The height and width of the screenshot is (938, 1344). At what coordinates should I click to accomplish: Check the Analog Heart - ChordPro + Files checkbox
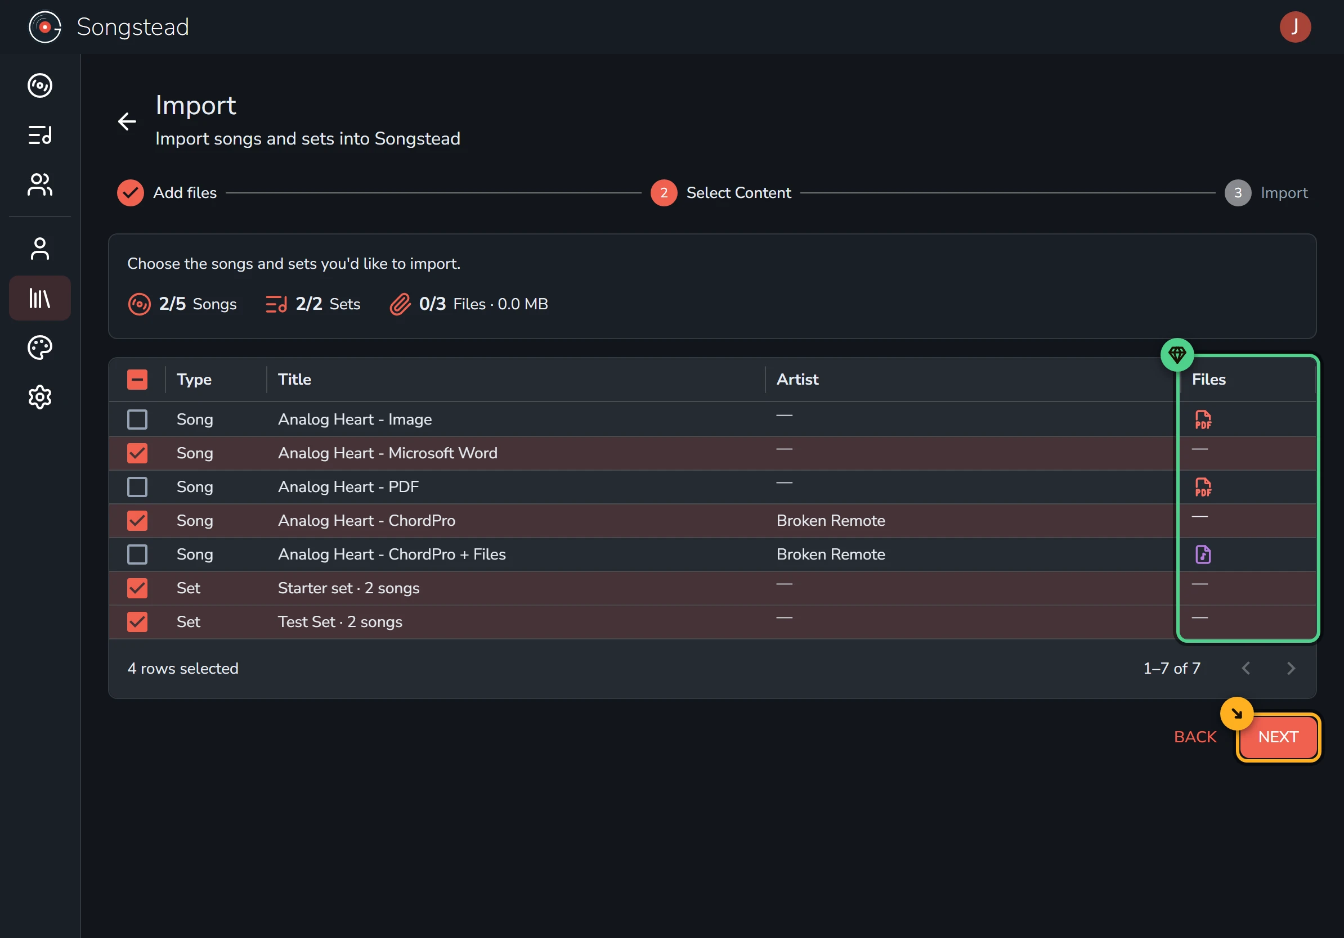[137, 554]
